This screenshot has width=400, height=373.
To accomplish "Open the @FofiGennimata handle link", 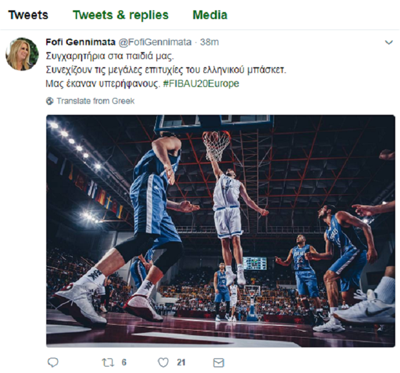I will [x=156, y=42].
